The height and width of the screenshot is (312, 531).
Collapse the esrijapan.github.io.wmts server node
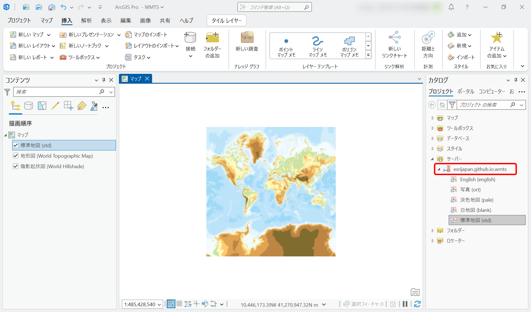click(439, 169)
